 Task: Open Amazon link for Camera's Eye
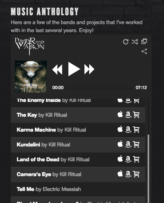pos(128,174)
